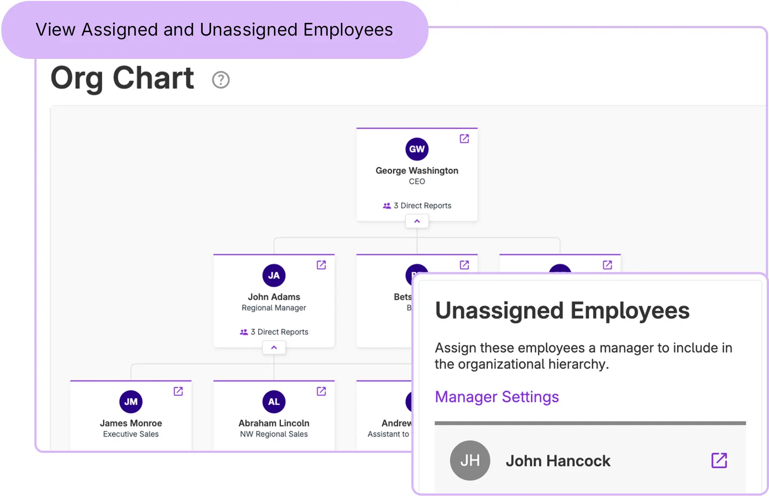The height and width of the screenshot is (496, 769).
Task: Select the James Monroe Executive Sales card name
Action: [x=131, y=423]
